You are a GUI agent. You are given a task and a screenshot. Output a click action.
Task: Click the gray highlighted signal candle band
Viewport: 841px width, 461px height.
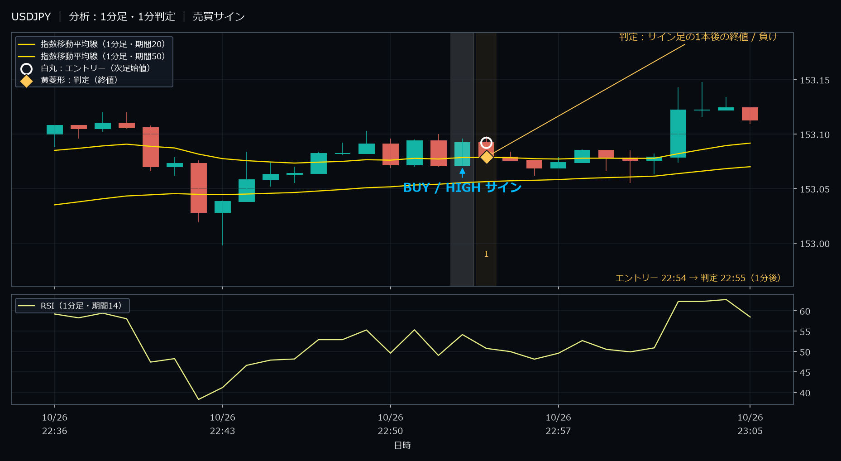462,159
